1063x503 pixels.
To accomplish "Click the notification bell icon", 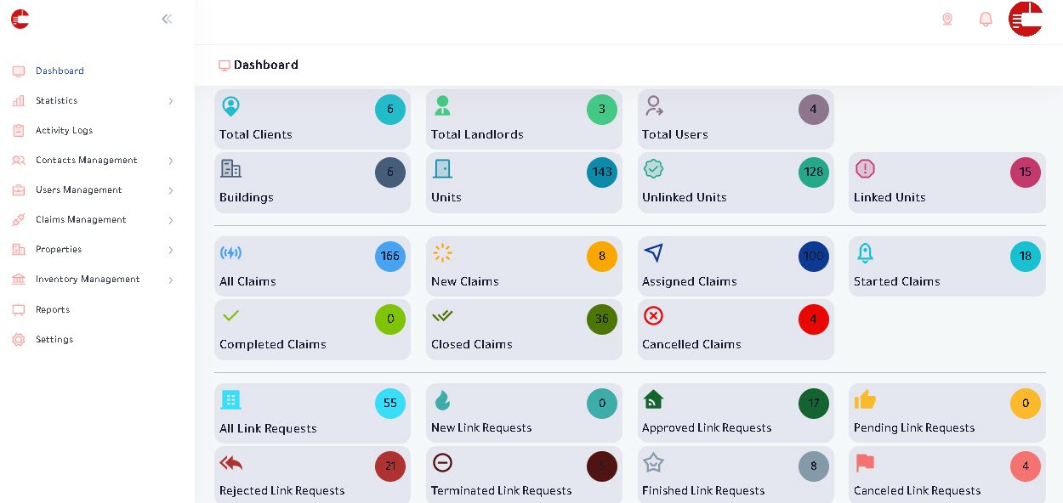I will click(x=986, y=19).
